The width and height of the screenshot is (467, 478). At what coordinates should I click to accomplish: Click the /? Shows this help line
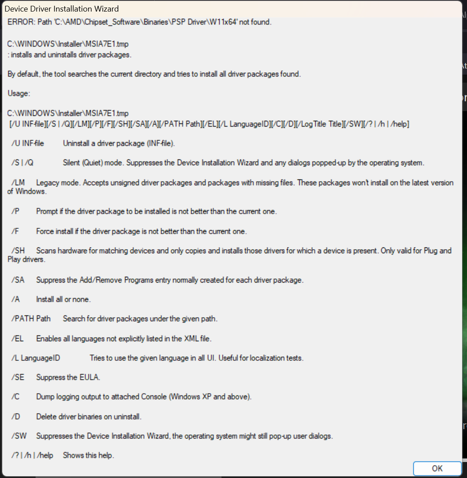[x=63, y=455]
